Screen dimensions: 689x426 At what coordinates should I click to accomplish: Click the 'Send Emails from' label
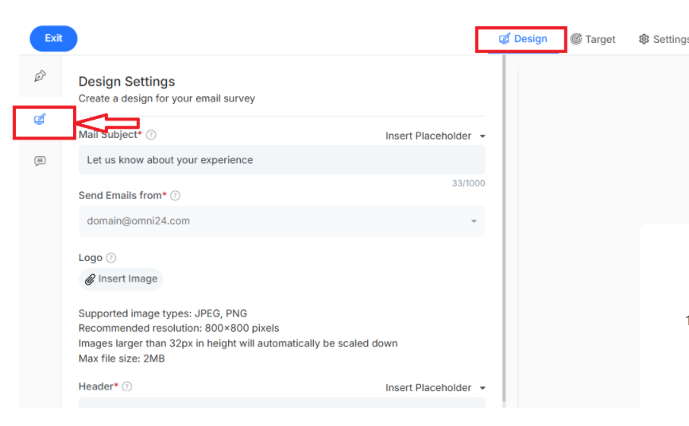(x=122, y=196)
